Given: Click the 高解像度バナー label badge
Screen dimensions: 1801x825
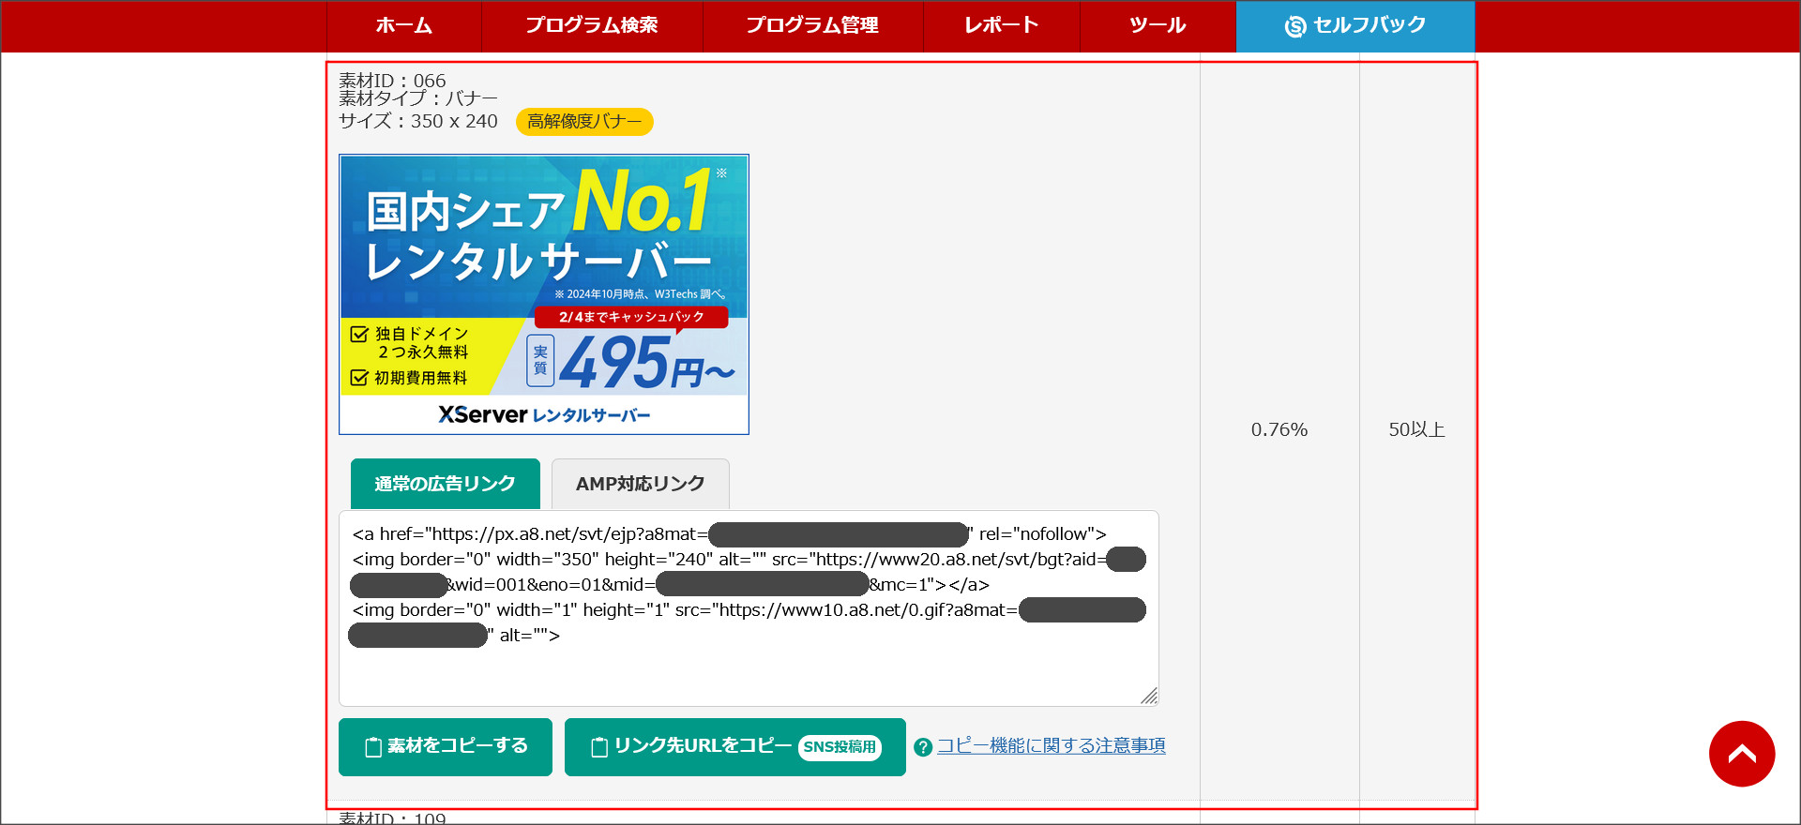Looking at the screenshot, I should point(584,122).
